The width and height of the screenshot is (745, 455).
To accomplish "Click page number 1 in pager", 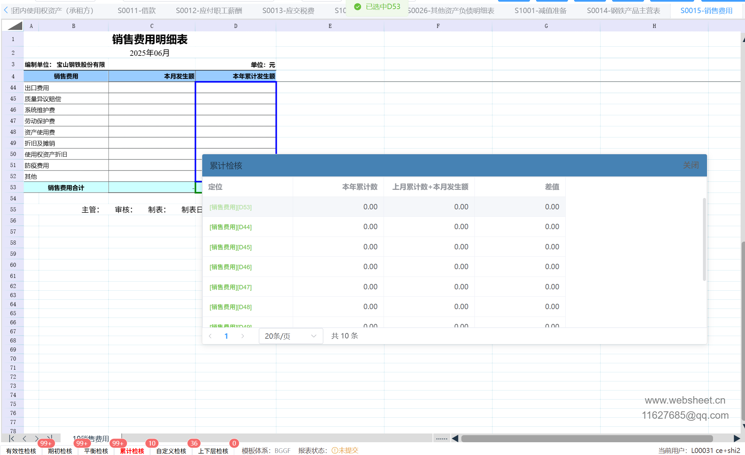I will (x=226, y=336).
